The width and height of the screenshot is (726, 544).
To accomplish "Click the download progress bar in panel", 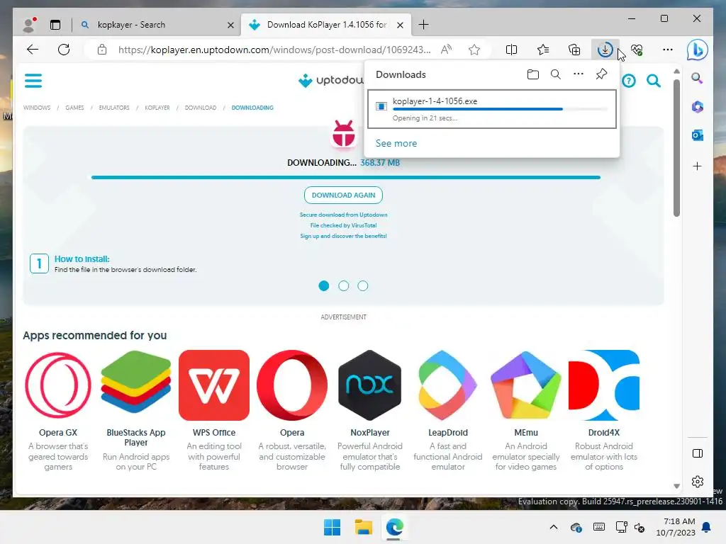I will coord(500,109).
